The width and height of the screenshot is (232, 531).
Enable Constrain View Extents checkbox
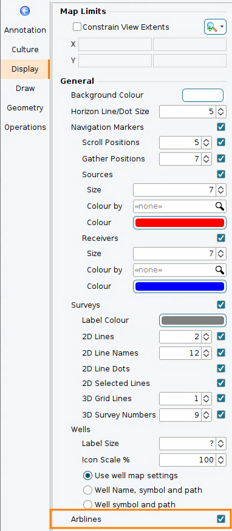(x=77, y=27)
